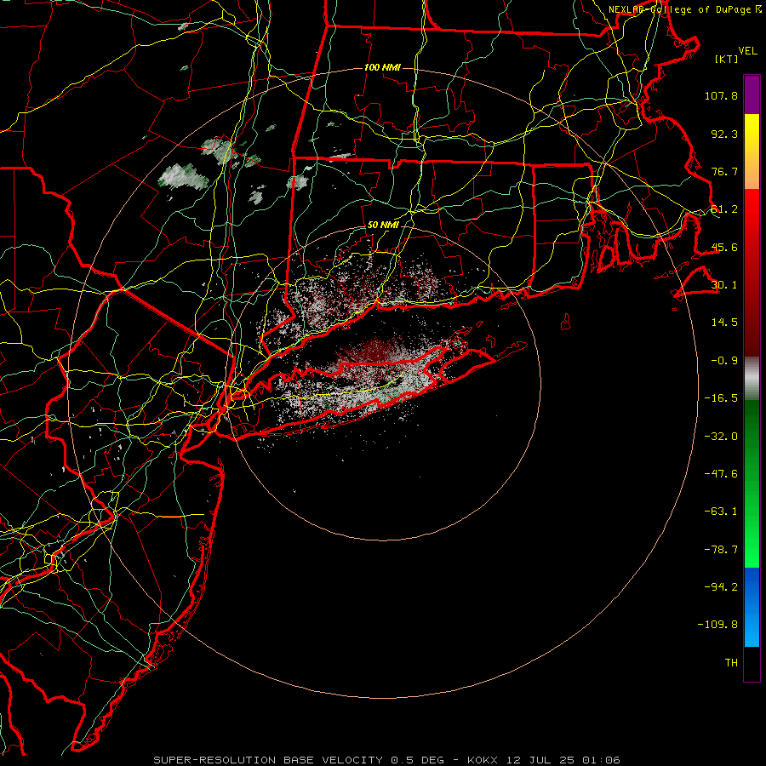Click the 92.3 legend value
Image resolution: width=766 pixels, height=766 pixels.
click(x=724, y=134)
